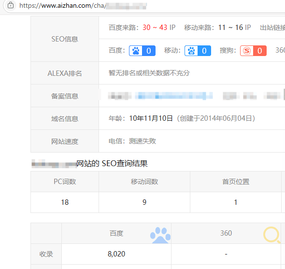Screen dimensions: 285x269
Task: Click the aizhan.com URL address field
Action: coord(83,6)
